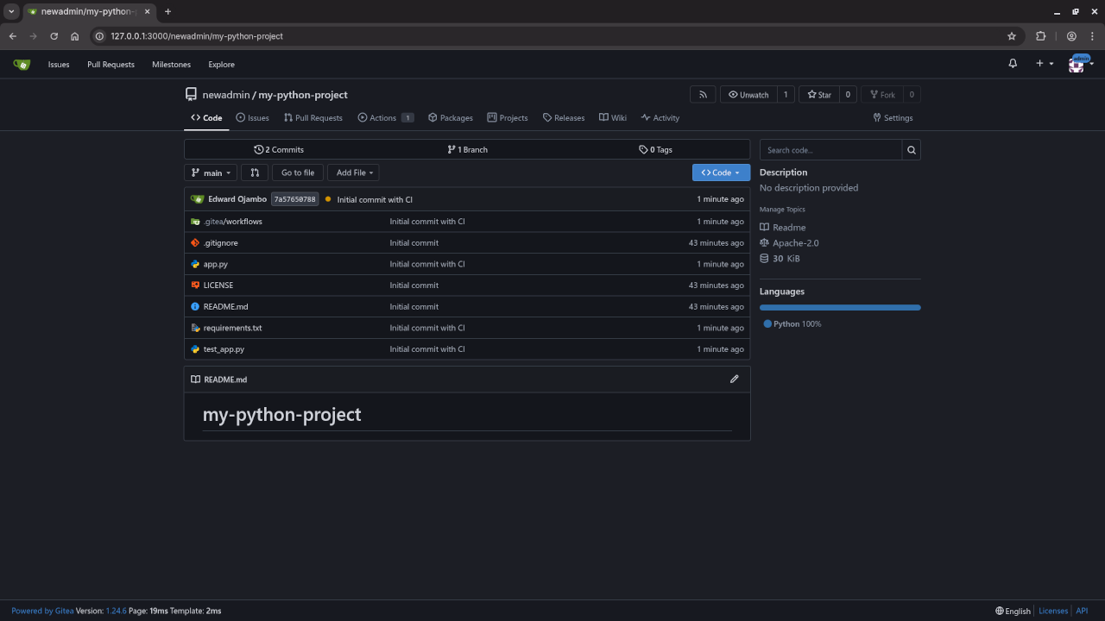Open a new browser tab
This screenshot has width=1105, height=621.
(x=167, y=11)
